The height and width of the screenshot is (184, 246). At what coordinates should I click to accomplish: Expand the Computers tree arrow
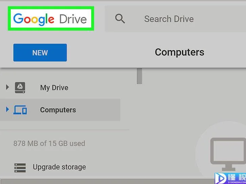click(x=7, y=109)
